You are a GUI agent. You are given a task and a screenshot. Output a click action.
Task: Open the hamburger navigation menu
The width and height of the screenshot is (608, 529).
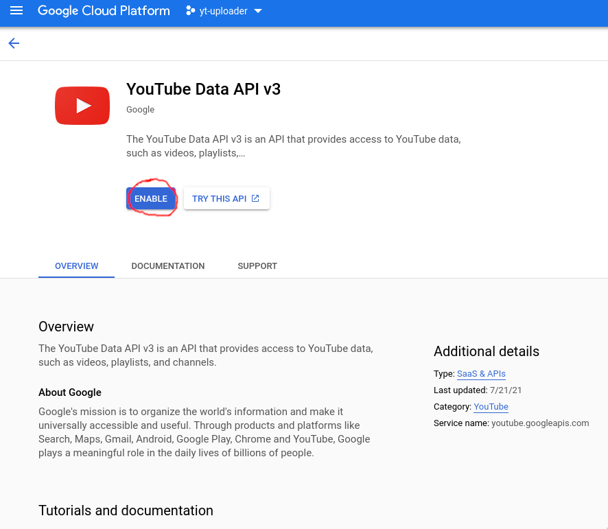point(16,10)
